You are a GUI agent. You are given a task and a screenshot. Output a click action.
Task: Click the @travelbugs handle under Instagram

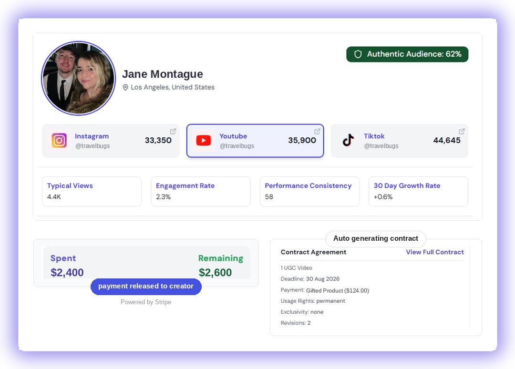click(x=93, y=146)
